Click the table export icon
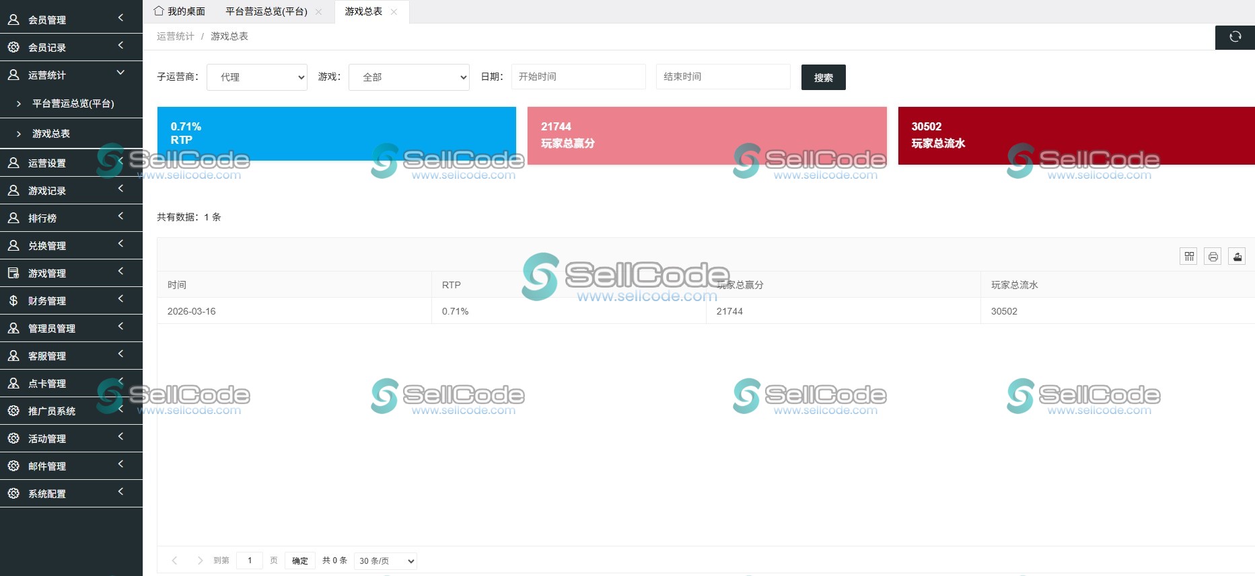This screenshot has height=576, width=1255. tap(1237, 256)
